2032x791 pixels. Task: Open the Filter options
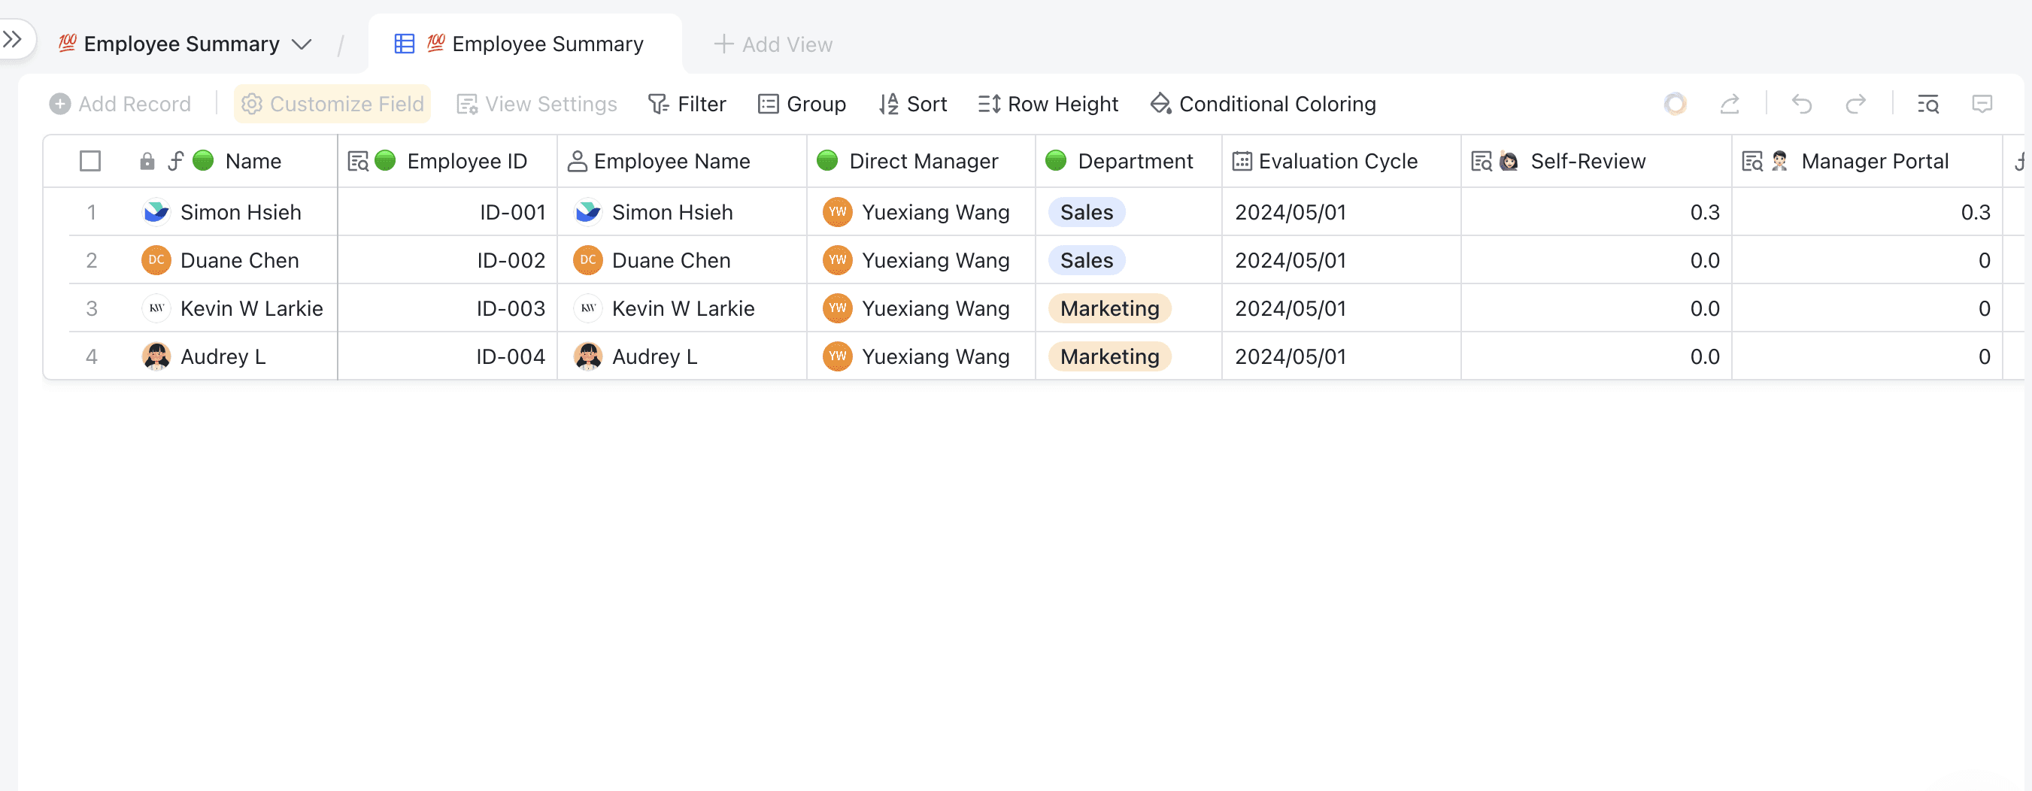pos(687,104)
